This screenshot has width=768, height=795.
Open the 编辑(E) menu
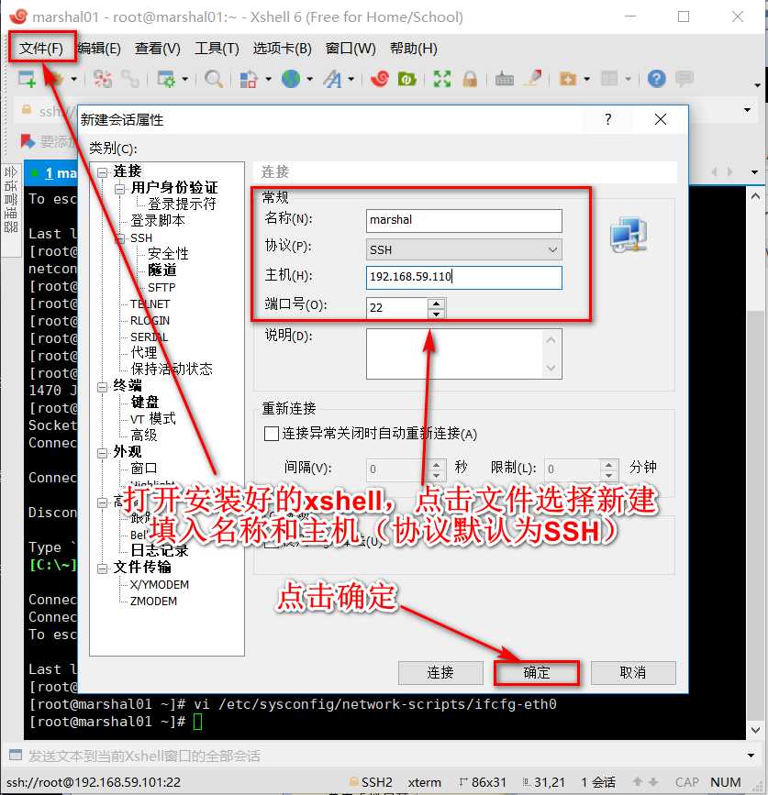pos(99,49)
